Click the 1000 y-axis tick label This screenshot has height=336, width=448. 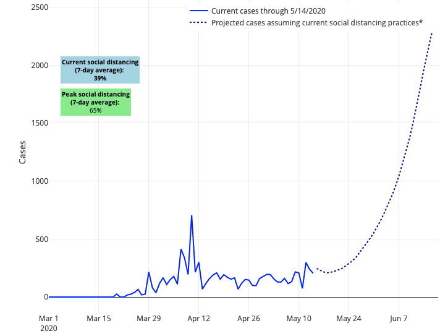coord(40,181)
